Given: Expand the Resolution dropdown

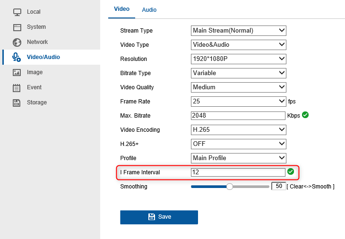Looking at the screenshot, I should [x=239, y=59].
